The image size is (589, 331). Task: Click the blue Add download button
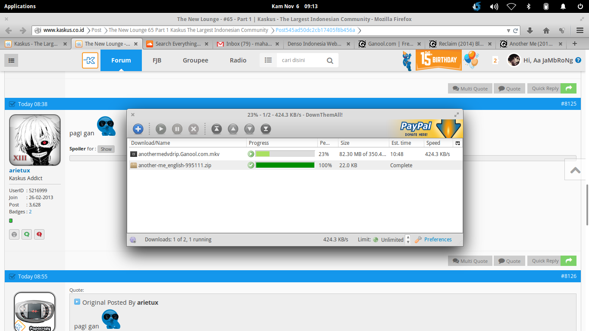tap(138, 129)
